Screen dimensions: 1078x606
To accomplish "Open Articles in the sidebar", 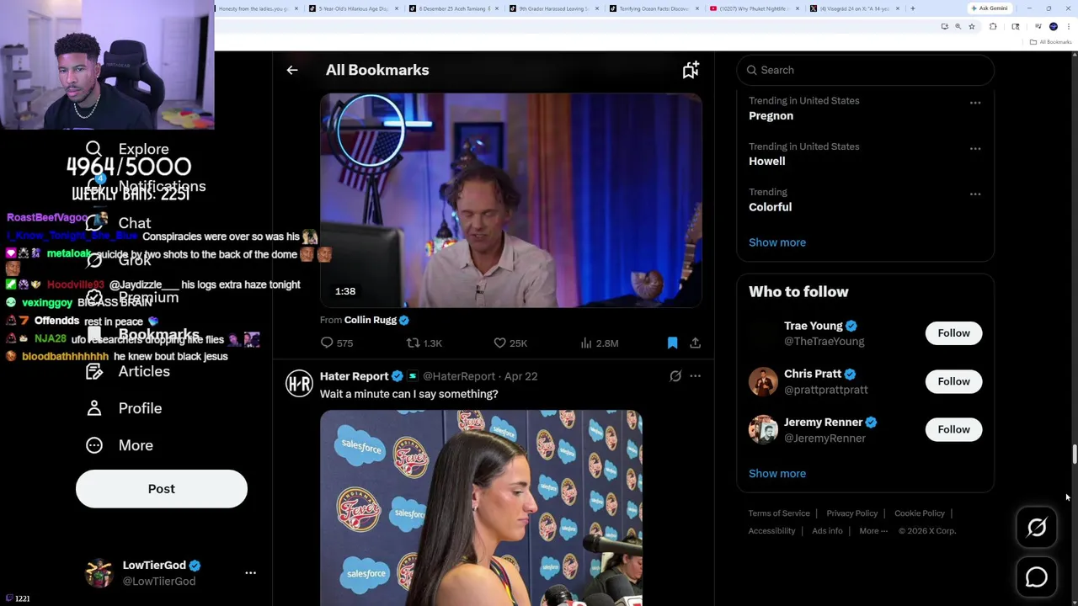I will click(x=128, y=371).
